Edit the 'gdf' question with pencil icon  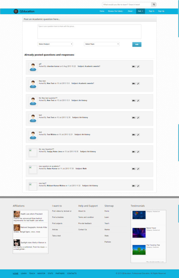pyautogui.click(x=138, y=66)
